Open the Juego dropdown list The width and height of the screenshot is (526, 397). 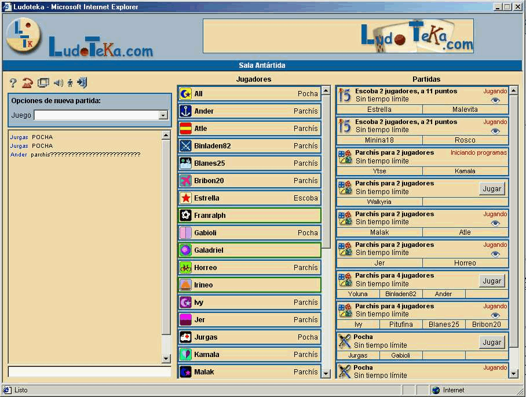coord(163,115)
